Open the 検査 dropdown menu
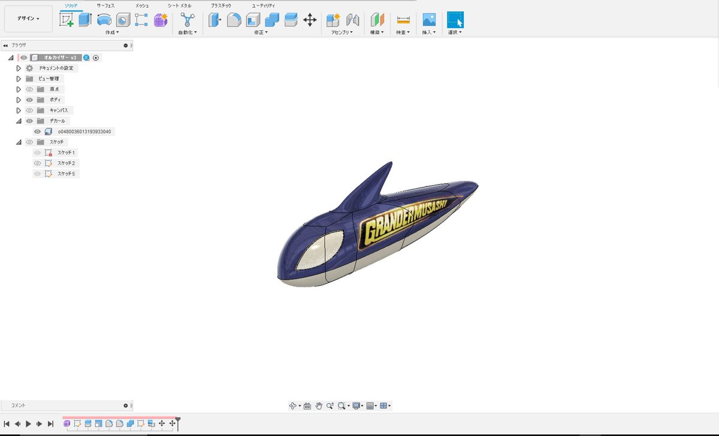The height and width of the screenshot is (436, 719). tap(403, 32)
